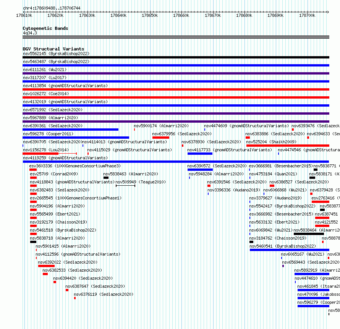340x329 pixels.
Task: Click esv2665545 (1000GenomesConsortiumPhase1) label
Action: coord(76,198)
